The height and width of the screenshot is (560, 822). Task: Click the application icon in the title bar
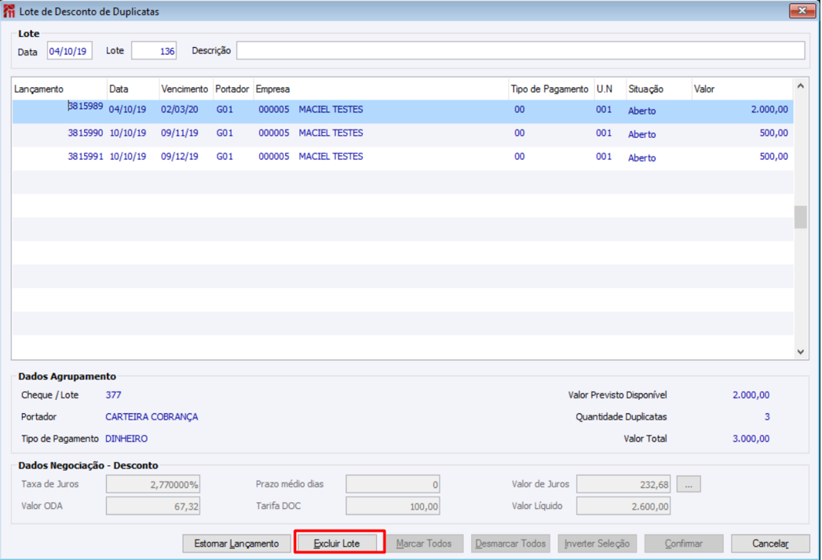(9, 11)
